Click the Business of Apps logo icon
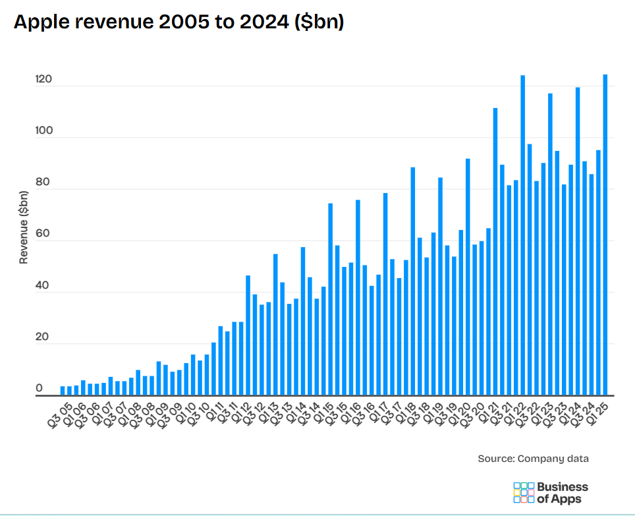The height and width of the screenshot is (516, 635). pos(524,492)
